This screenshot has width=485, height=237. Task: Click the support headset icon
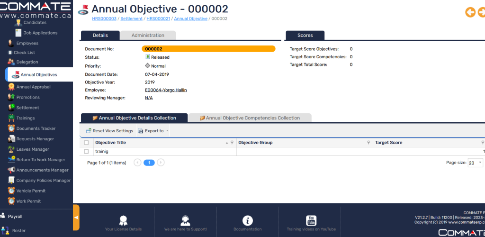pos(185,220)
